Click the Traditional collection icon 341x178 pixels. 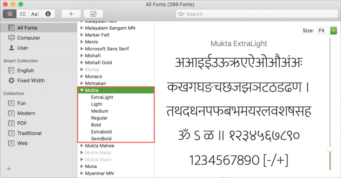[x=11, y=133]
